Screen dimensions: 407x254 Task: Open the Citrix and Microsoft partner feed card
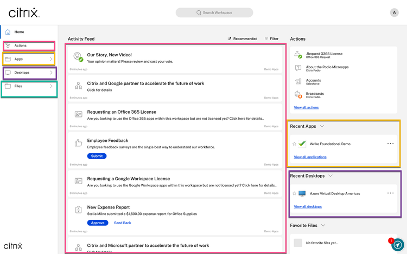(175, 245)
